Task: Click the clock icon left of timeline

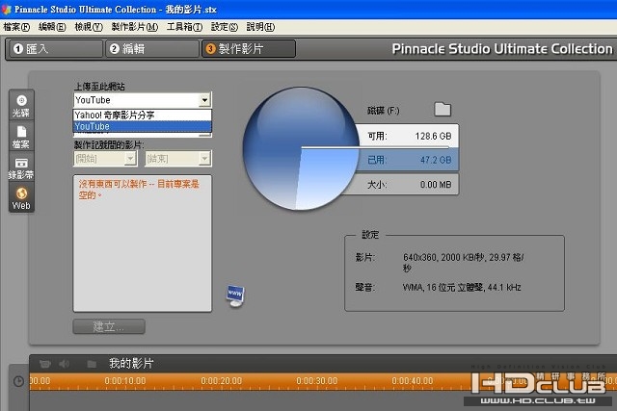Action: pyautogui.click(x=18, y=381)
